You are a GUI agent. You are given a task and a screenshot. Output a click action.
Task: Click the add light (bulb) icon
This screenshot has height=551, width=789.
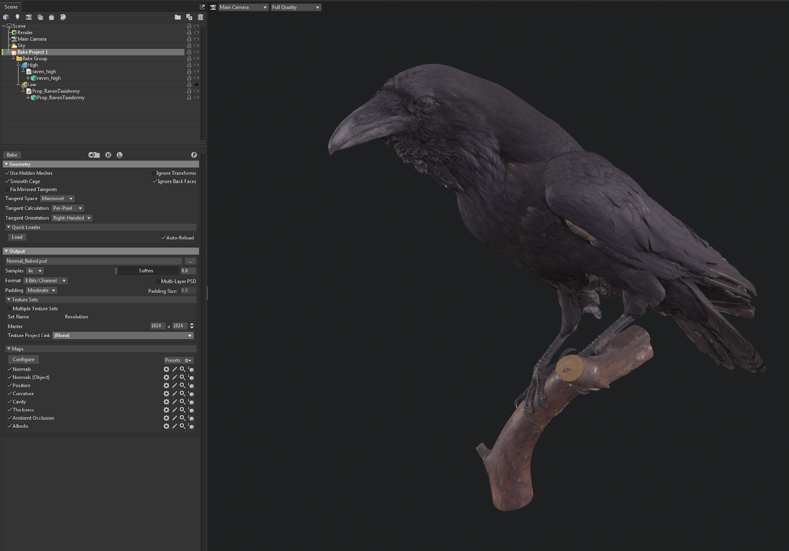17,17
